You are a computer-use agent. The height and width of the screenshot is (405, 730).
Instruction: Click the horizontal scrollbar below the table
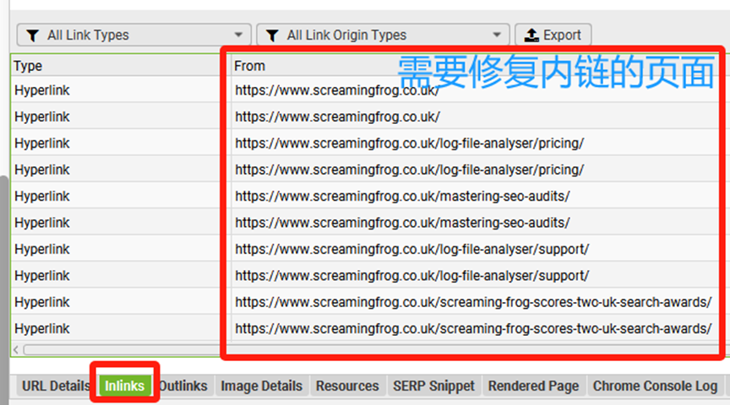(118, 349)
